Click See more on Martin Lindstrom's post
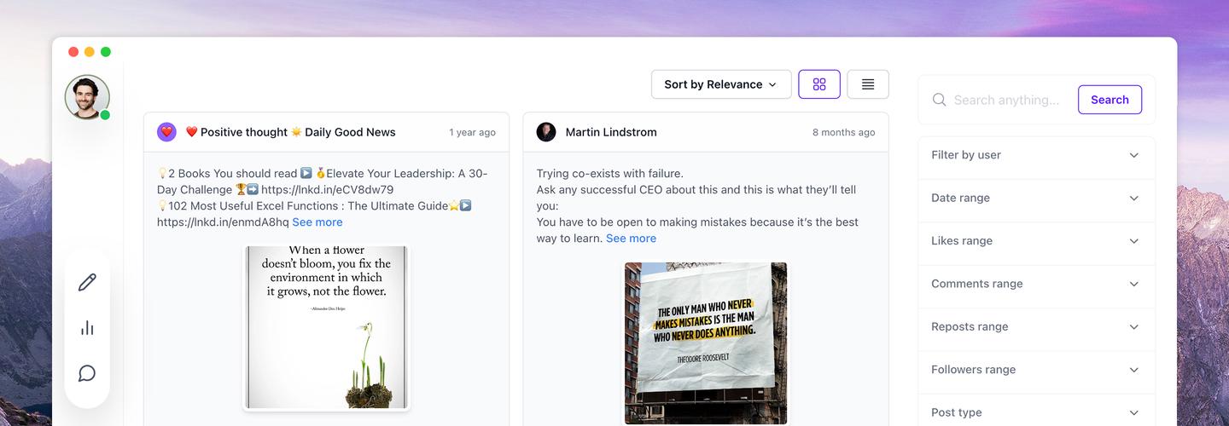This screenshot has height=426, width=1229. [x=631, y=239]
